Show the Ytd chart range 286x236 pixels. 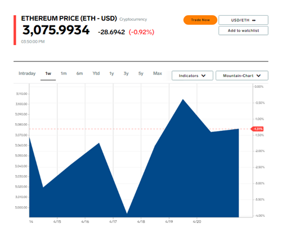tap(96, 73)
